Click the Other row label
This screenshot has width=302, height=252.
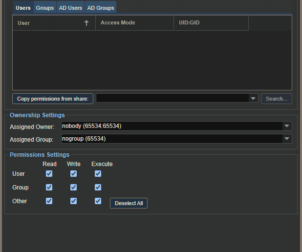20,201
